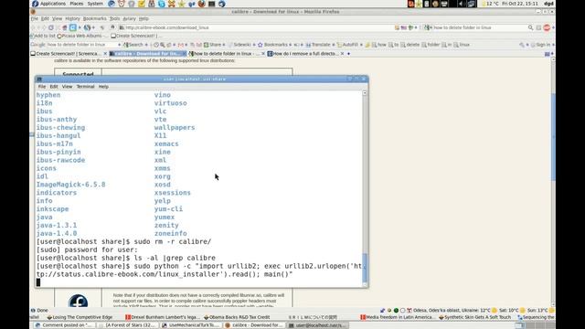
Task: Click the Media freedom in Latin America headline
Action: [397, 317]
